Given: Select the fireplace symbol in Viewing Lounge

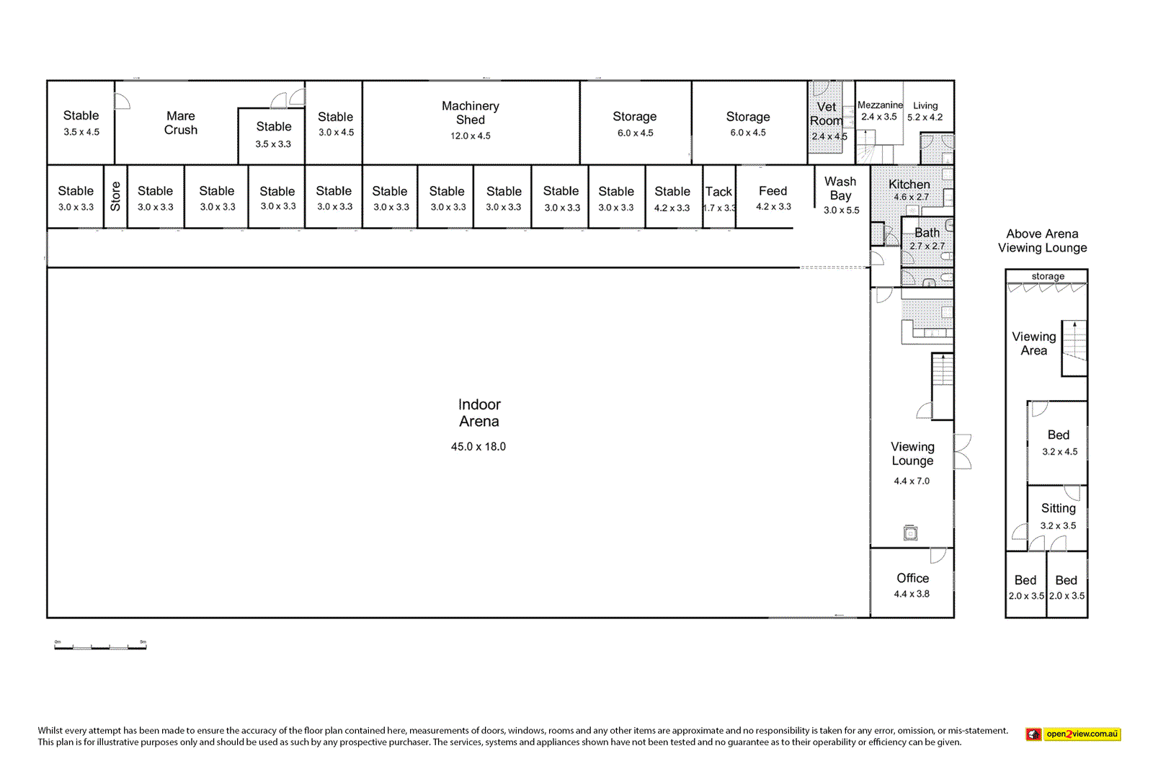Looking at the screenshot, I should click(911, 533).
